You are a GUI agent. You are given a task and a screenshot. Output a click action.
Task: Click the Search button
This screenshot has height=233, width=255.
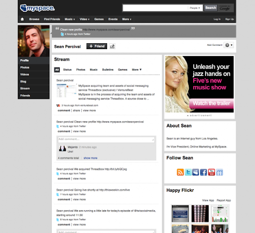point(211,8)
